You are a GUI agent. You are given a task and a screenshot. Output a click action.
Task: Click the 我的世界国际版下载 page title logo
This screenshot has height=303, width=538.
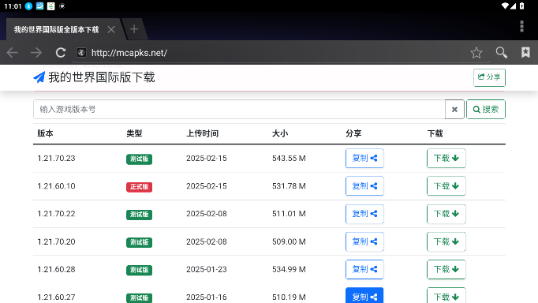pyautogui.click(x=94, y=77)
